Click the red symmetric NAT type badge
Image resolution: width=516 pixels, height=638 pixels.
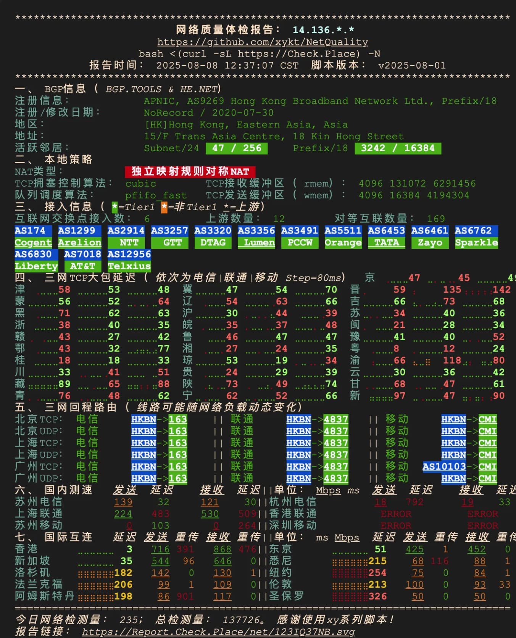(x=190, y=171)
